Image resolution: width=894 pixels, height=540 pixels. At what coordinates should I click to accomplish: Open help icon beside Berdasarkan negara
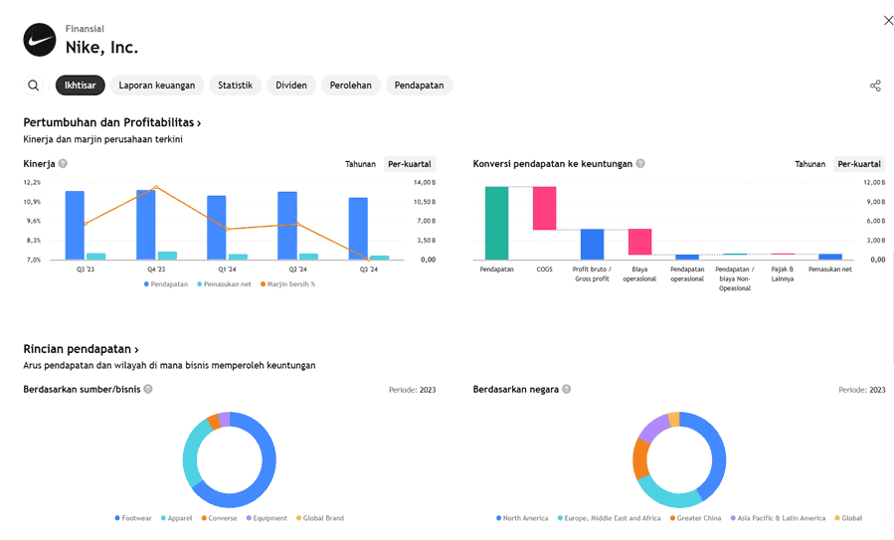click(566, 389)
